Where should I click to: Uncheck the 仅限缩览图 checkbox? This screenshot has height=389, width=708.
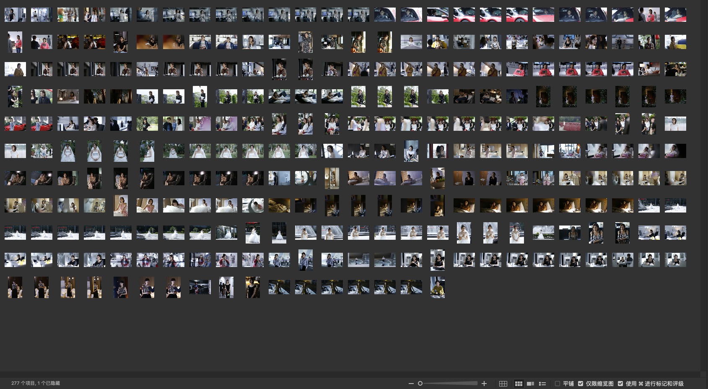click(581, 384)
